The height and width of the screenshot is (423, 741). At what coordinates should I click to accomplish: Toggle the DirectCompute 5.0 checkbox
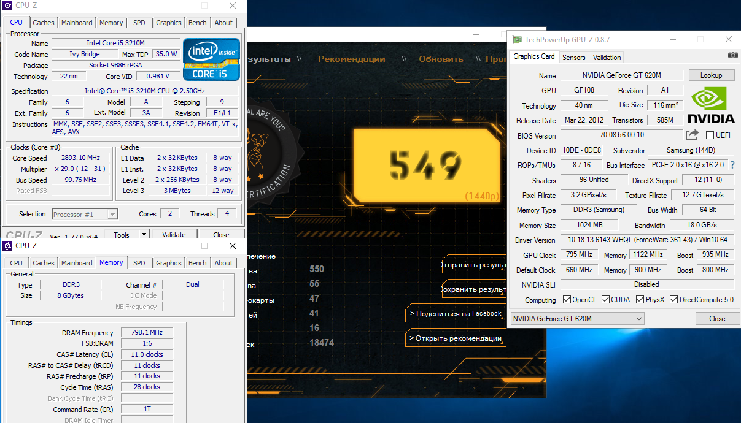pos(673,300)
